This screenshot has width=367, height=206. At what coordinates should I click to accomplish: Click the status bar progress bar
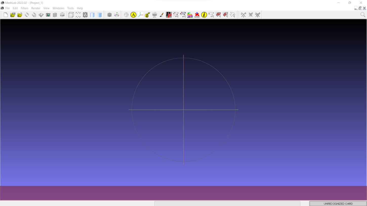click(x=227, y=204)
